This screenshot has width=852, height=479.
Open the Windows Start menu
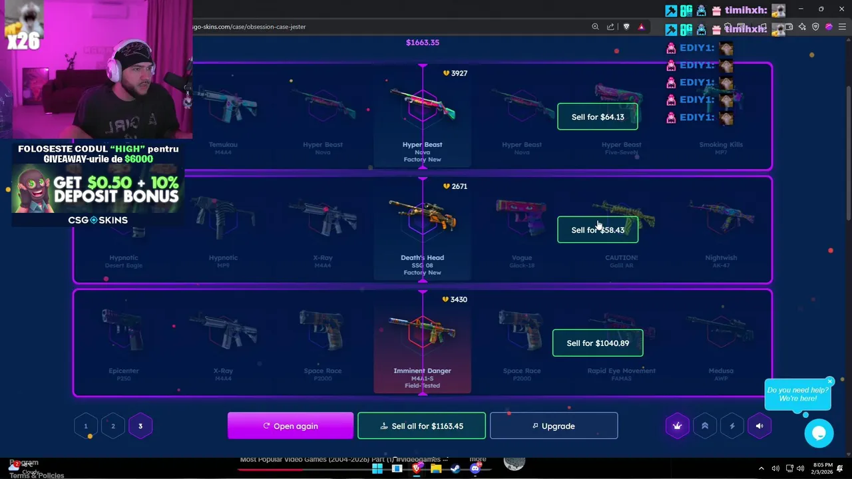[377, 468]
